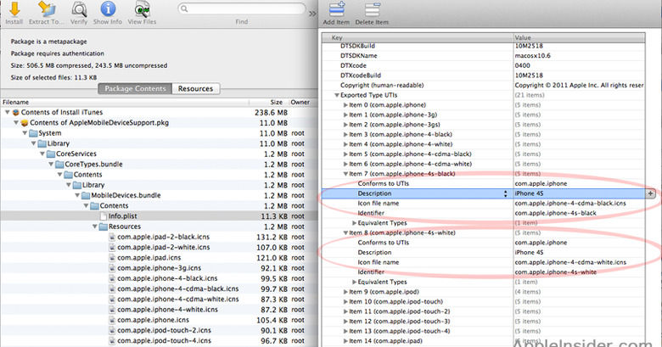Click the Verify toolbar icon
662x347 pixels.
[x=79, y=9]
